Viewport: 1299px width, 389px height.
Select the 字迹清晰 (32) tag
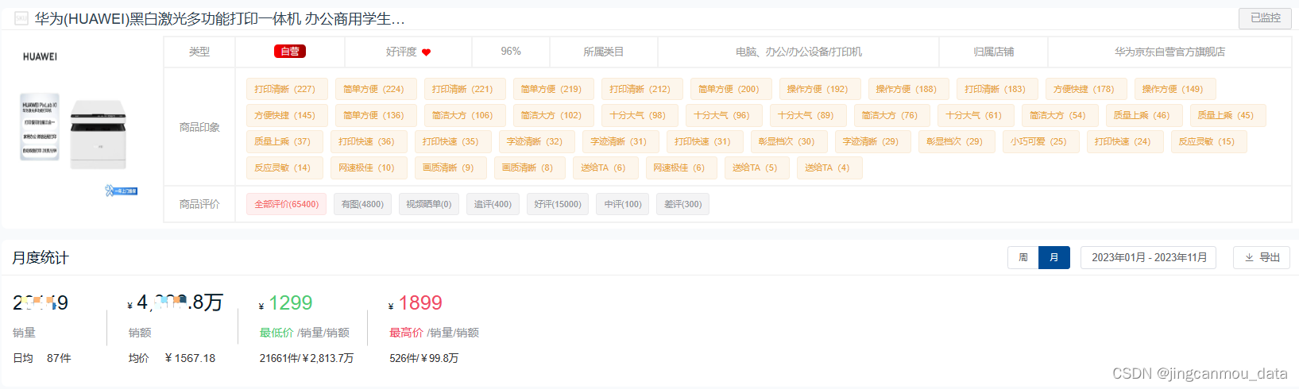(535, 141)
